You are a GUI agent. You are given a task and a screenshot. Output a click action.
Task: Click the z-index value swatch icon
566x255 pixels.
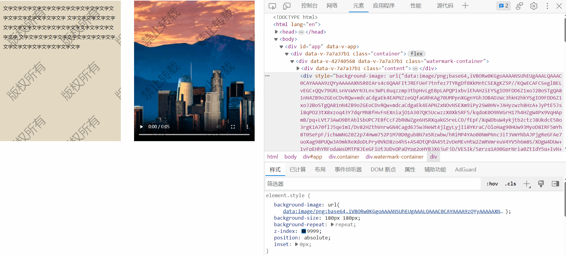tap(304, 231)
